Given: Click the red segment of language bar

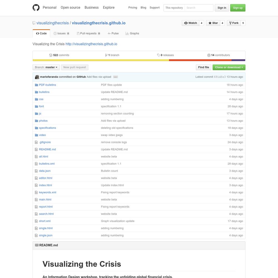Looking at the screenshot, I should click(x=200, y=60).
